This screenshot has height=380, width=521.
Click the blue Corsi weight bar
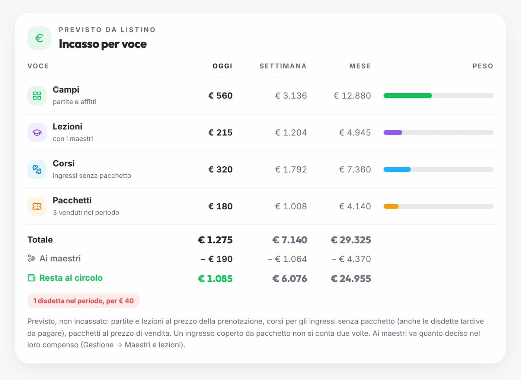click(397, 169)
